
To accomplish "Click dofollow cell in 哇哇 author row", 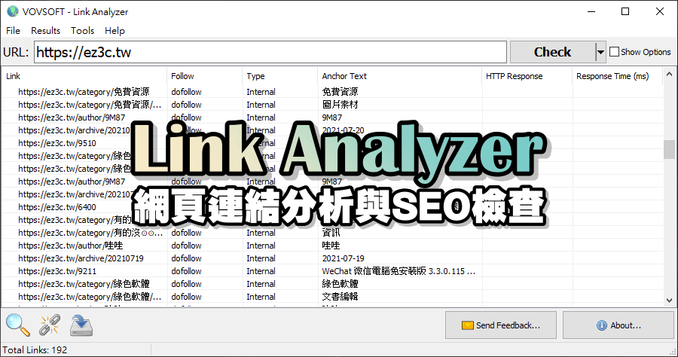I will [x=186, y=246].
